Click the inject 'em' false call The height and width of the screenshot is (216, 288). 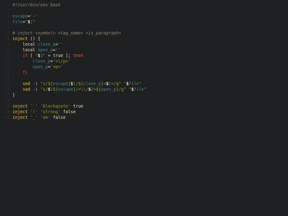pos(39,117)
